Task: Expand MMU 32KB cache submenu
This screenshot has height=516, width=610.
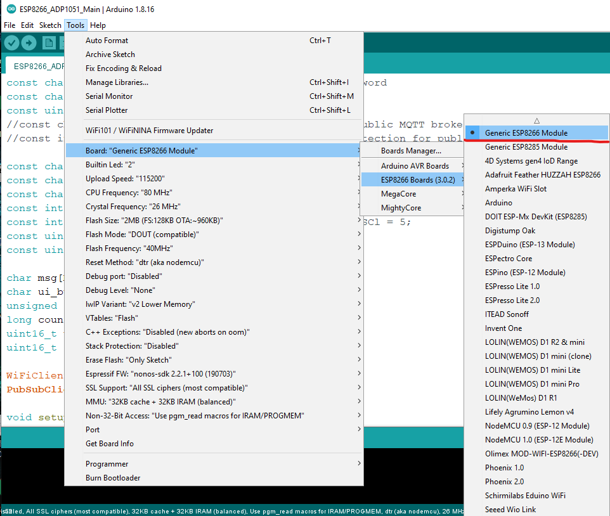Action: (215, 402)
